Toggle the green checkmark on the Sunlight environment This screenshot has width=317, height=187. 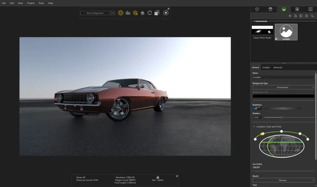tap(276, 39)
